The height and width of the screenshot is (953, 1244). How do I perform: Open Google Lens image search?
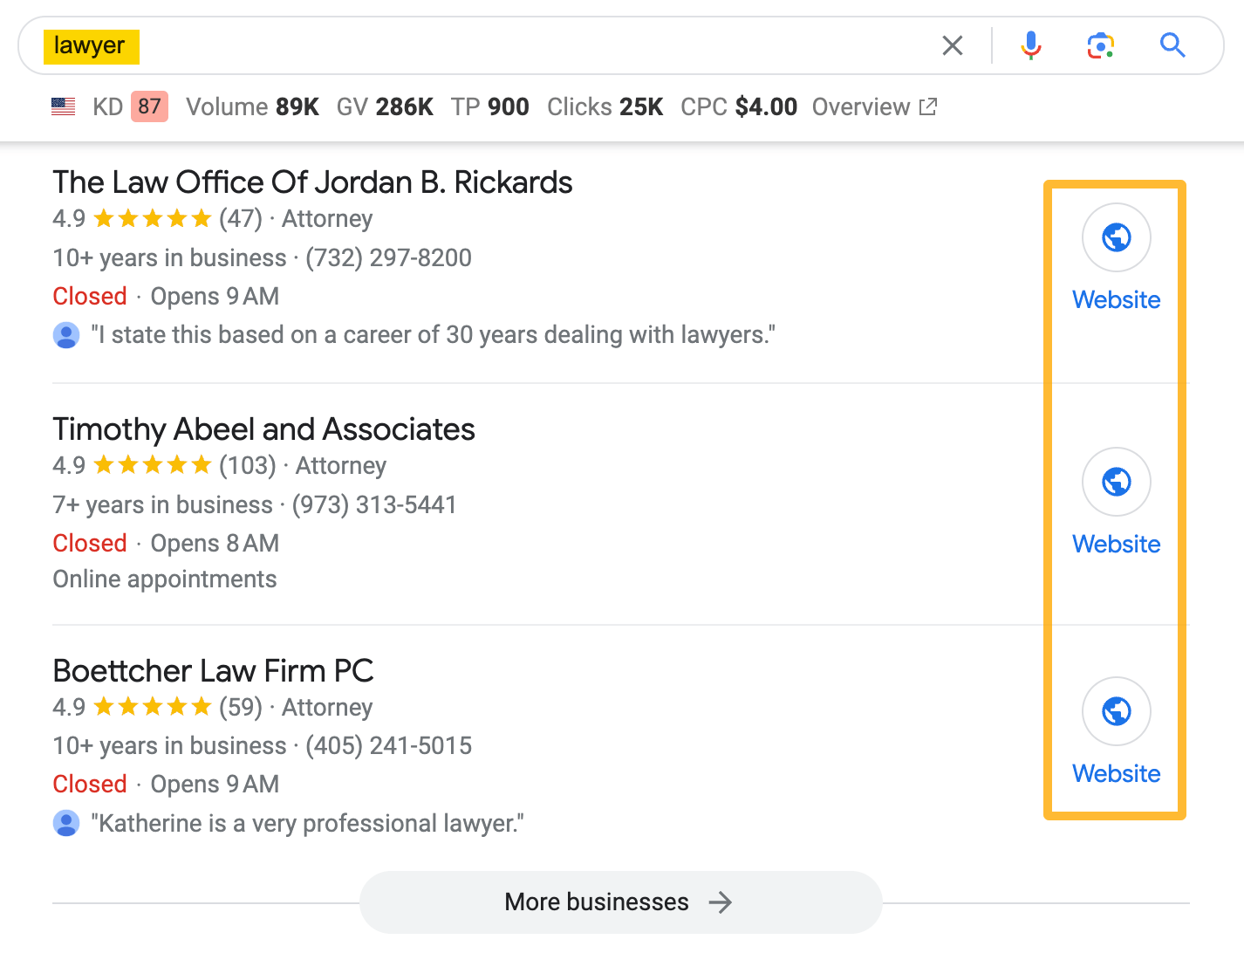click(x=1101, y=45)
